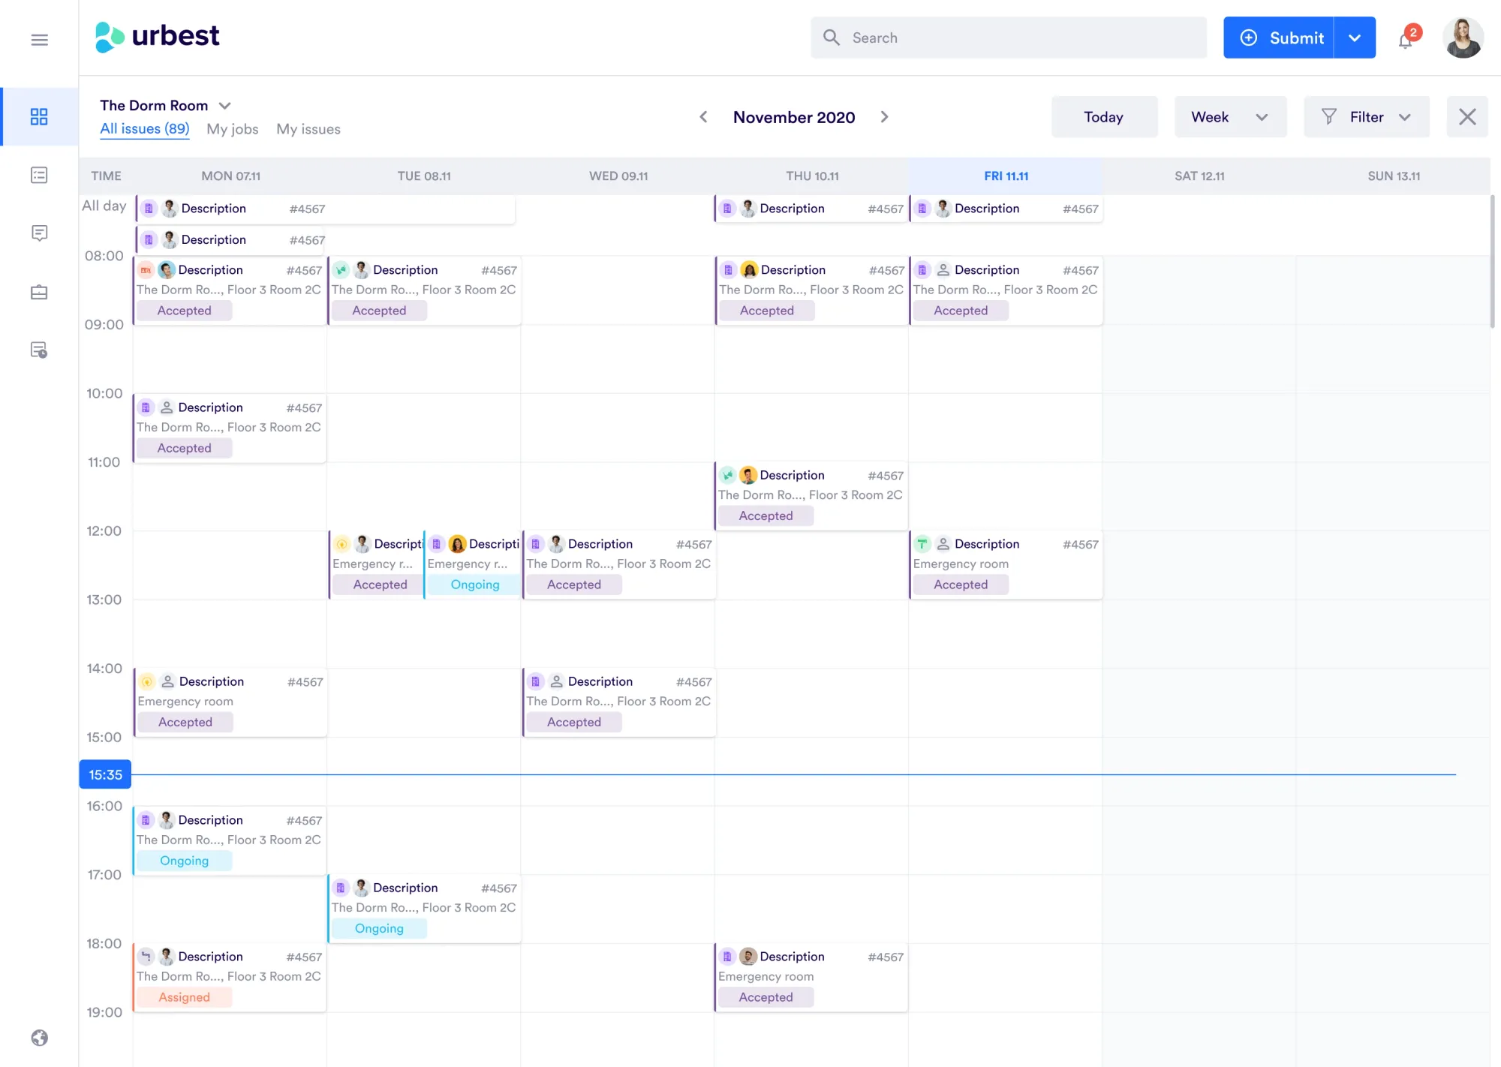Open the scheduled list icon in sidebar
This screenshot has height=1067, width=1501.
(x=39, y=350)
